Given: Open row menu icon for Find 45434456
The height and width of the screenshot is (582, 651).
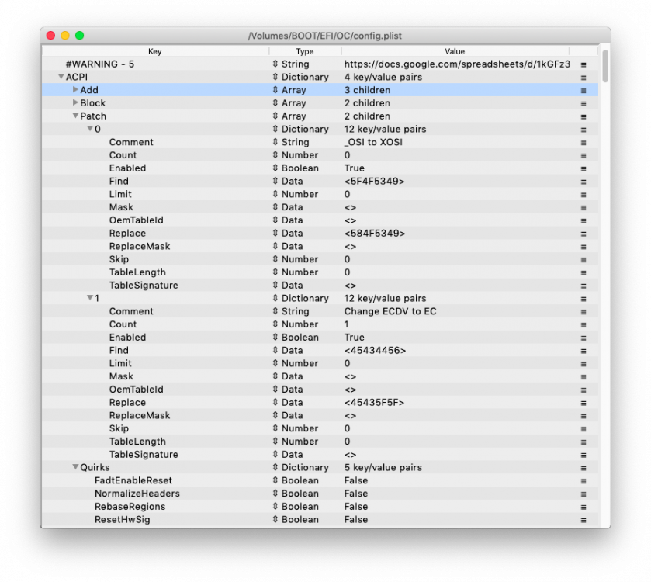Looking at the screenshot, I should click(583, 351).
